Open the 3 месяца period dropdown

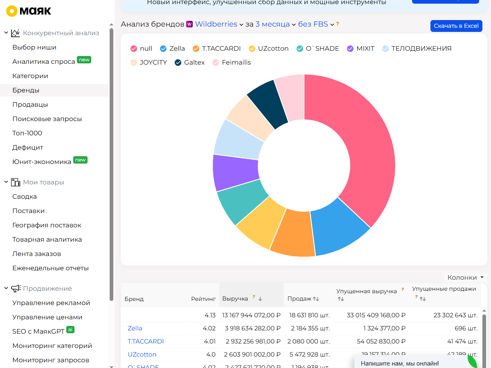[275, 24]
